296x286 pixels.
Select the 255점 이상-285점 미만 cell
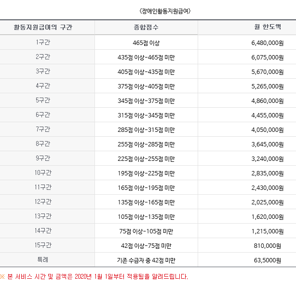coord(146,144)
